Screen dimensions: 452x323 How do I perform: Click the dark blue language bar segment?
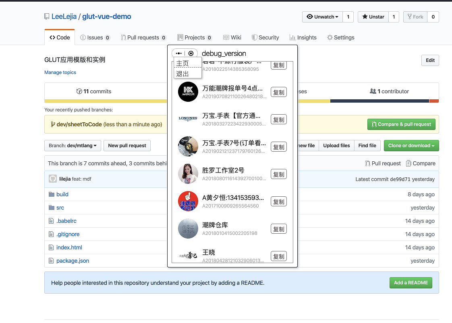pos(379,101)
